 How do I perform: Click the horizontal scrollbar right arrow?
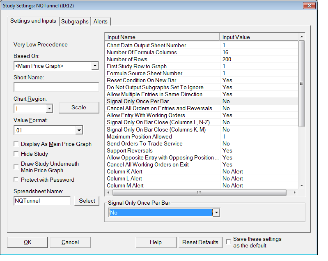click(x=294, y=192)
